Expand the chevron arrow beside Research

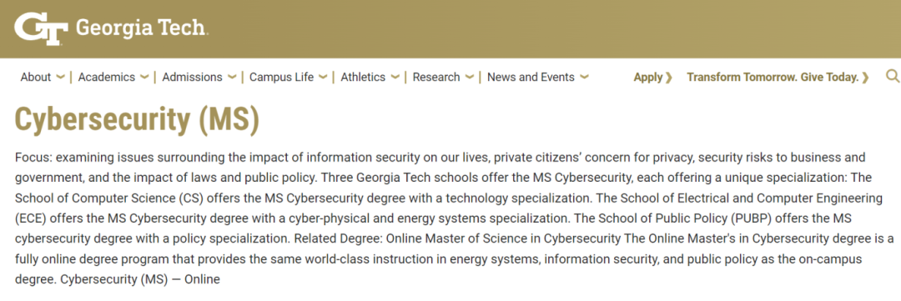click(469, 77)
